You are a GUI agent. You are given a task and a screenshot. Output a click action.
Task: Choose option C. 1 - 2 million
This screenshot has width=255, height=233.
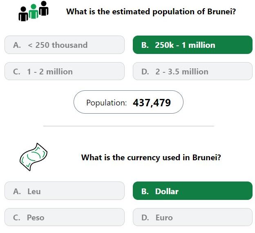pyautogui.click(x=65, y=71)
